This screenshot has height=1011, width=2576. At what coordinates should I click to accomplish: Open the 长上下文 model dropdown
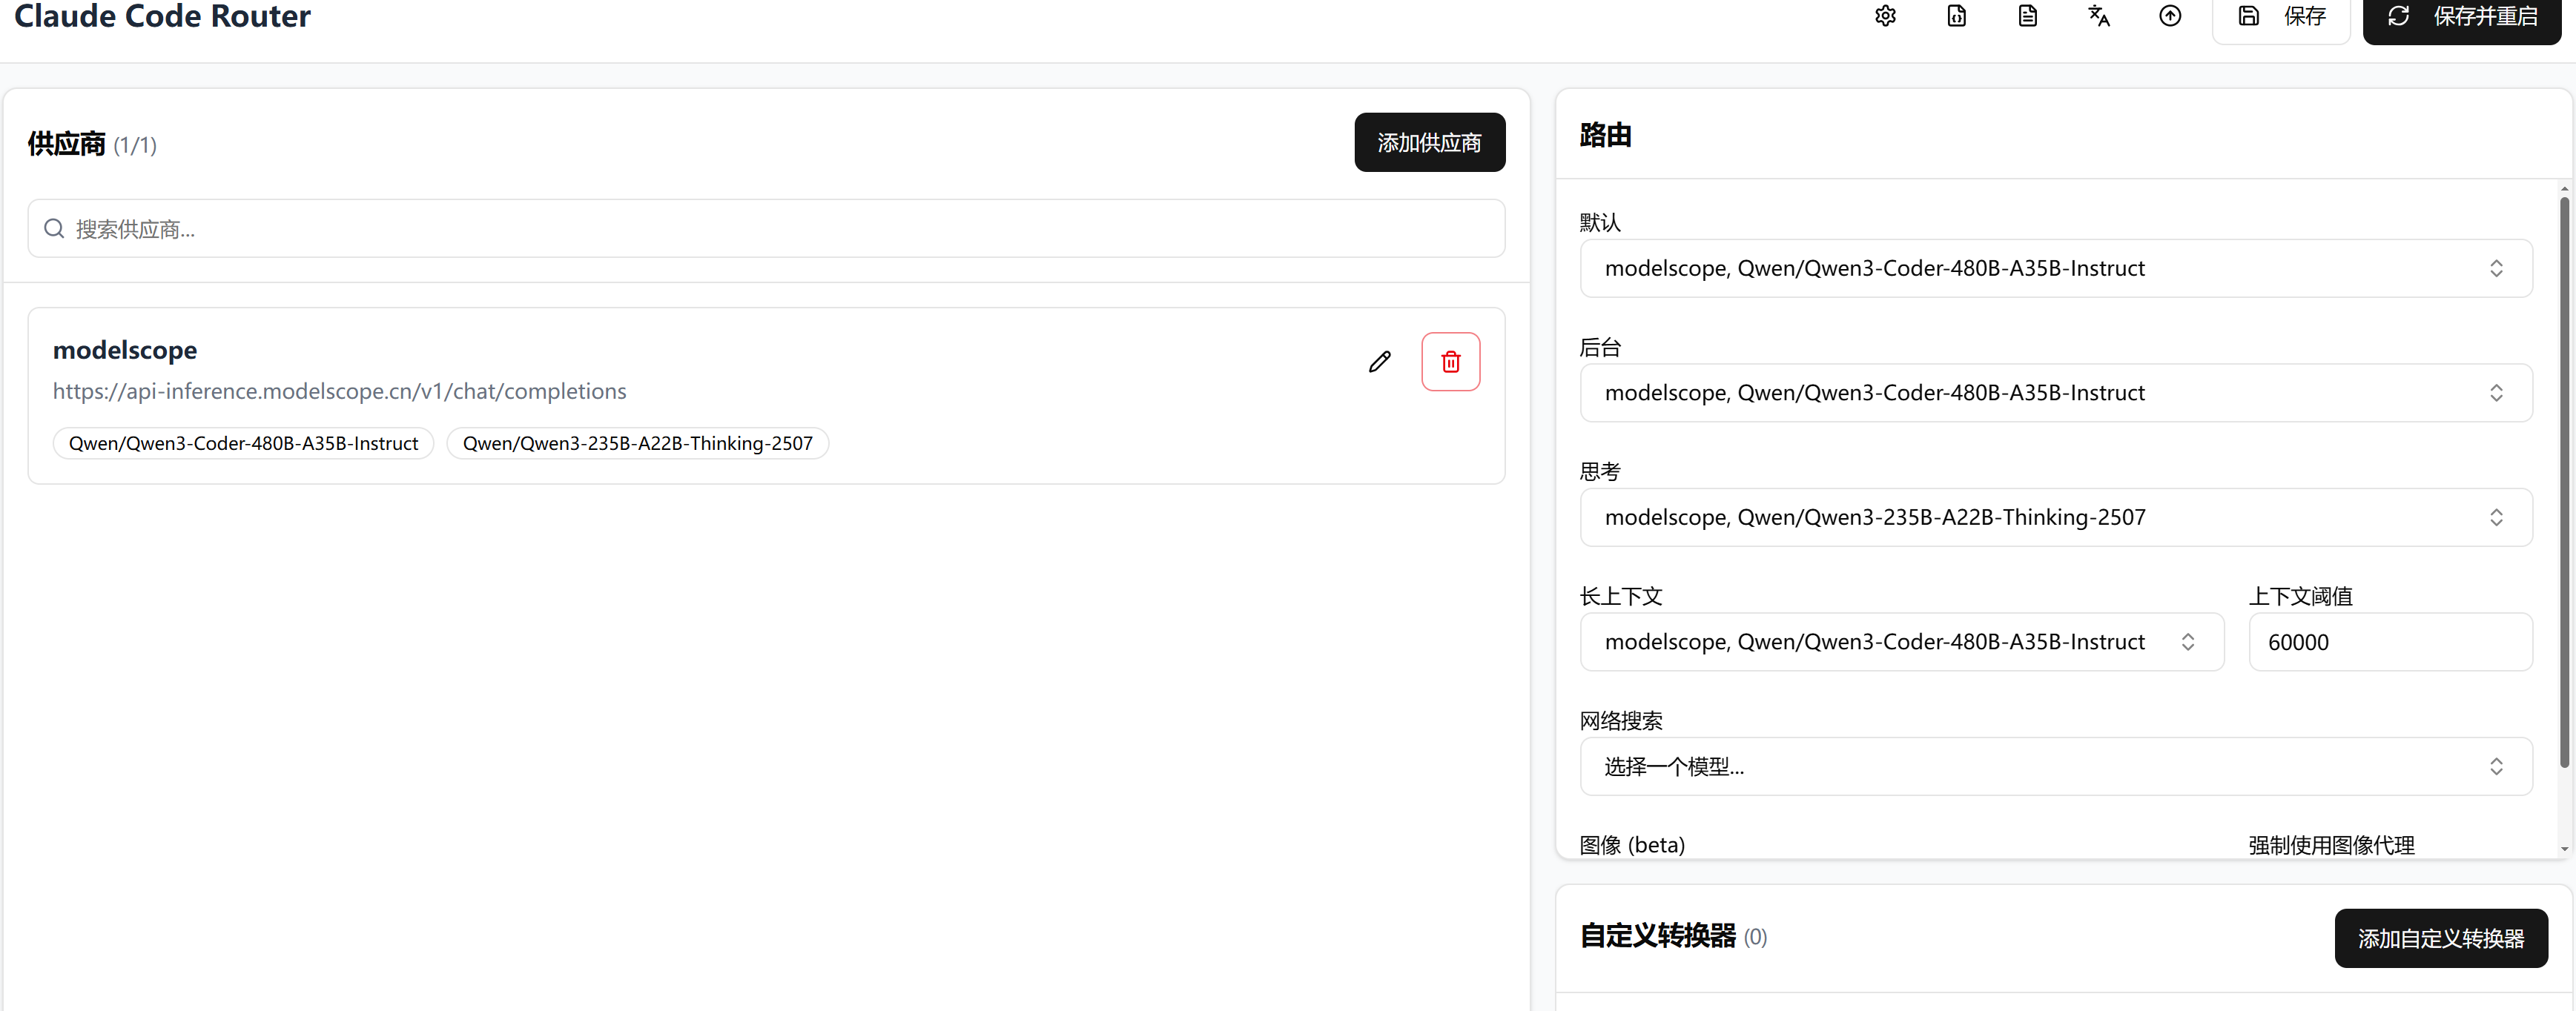pyautogui.click(x=1901, y=642)
